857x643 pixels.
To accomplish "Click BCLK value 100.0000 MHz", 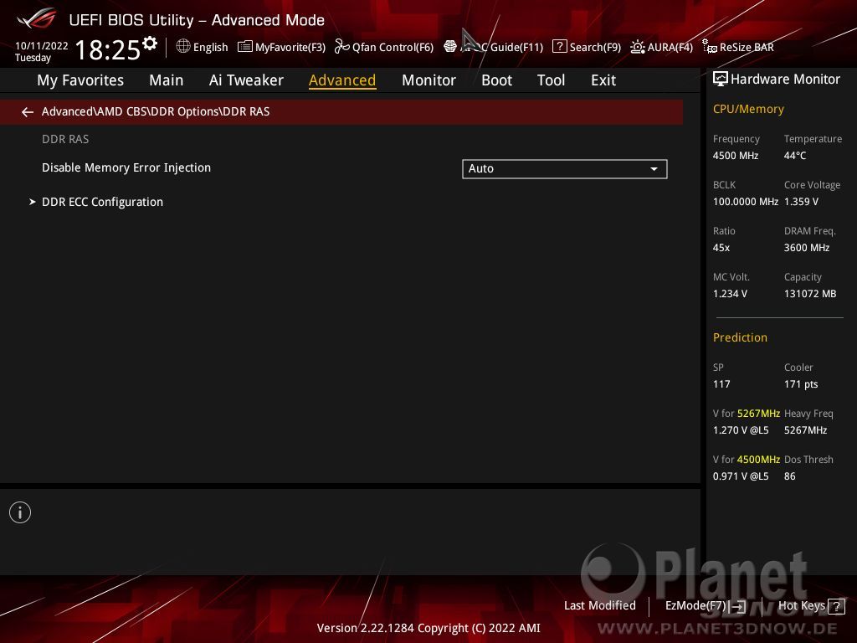I will pyautogui.click(x=746, y=202).
